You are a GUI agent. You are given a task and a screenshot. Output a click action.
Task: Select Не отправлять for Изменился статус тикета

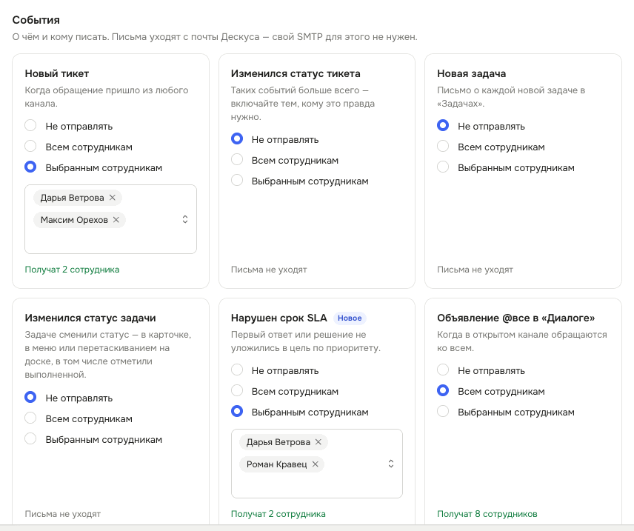tap(237, 138)
